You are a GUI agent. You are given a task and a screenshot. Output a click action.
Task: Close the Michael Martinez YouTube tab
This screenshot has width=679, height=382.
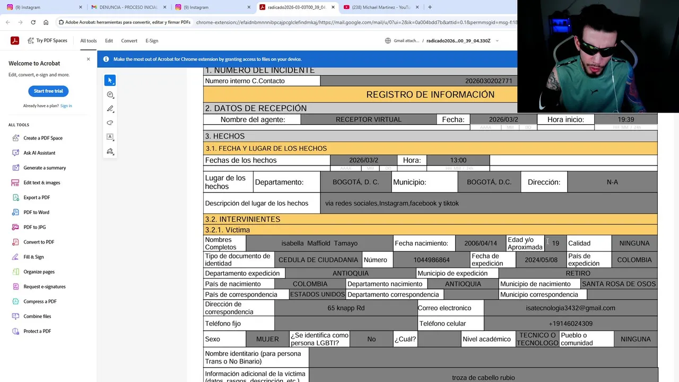pyautogui.click(x=417, y=7)
